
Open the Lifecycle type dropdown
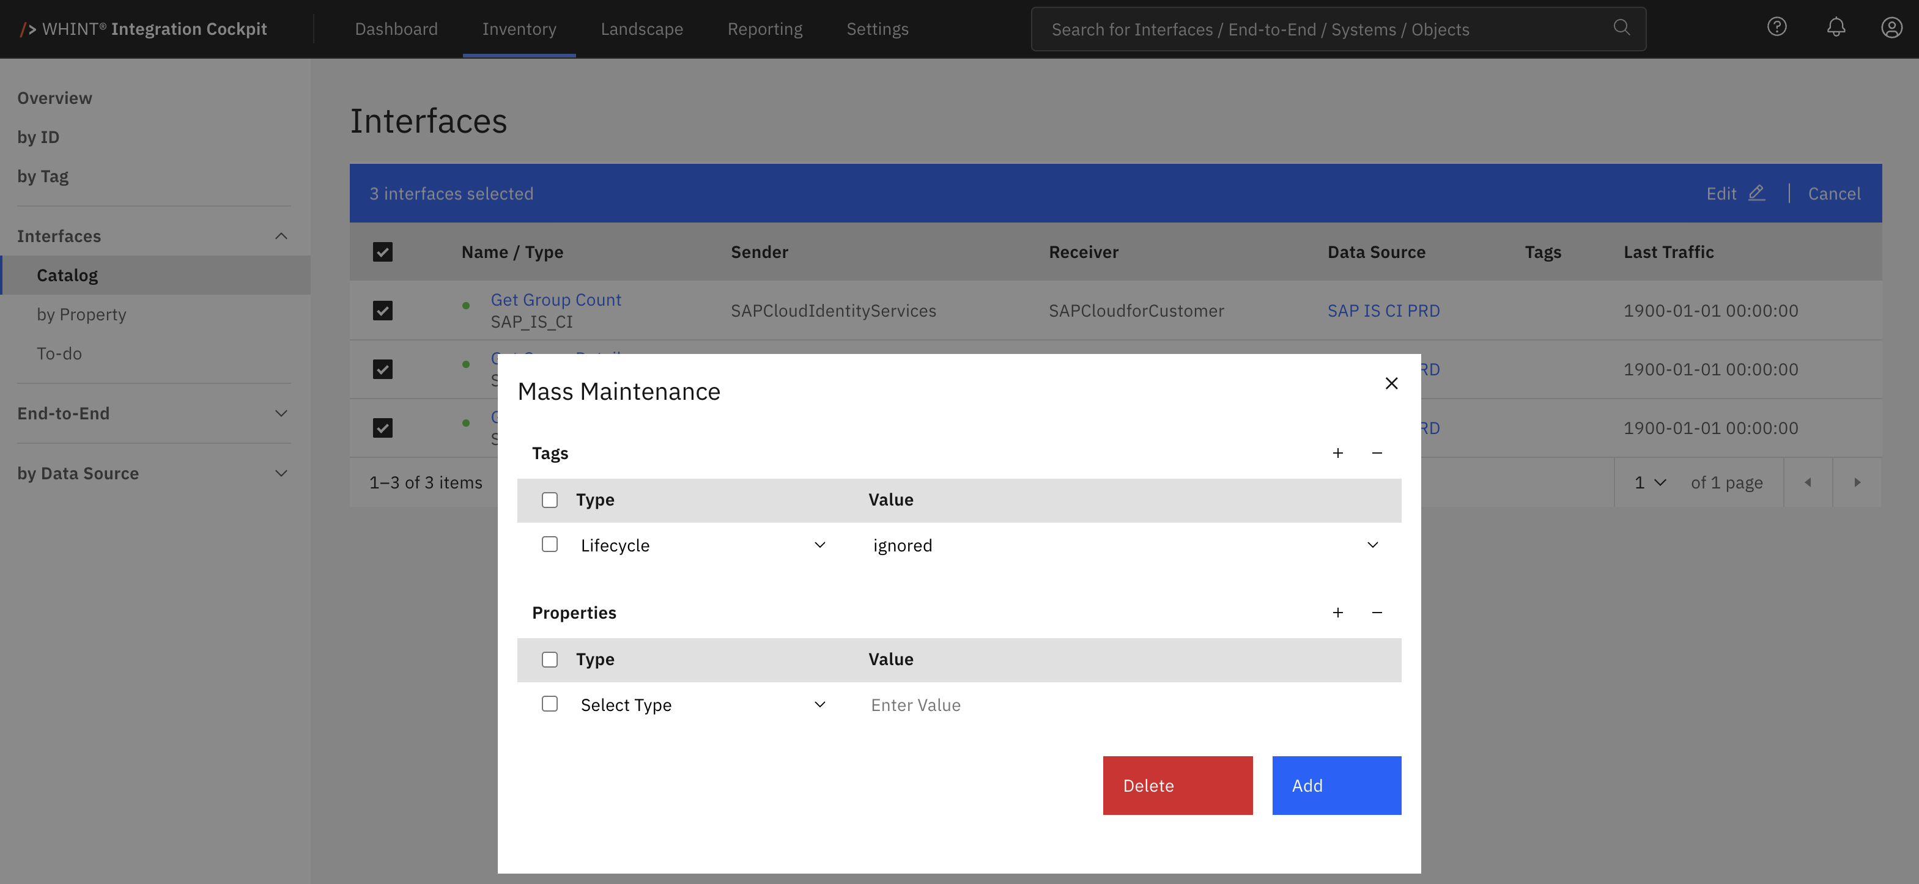point(703,545)
